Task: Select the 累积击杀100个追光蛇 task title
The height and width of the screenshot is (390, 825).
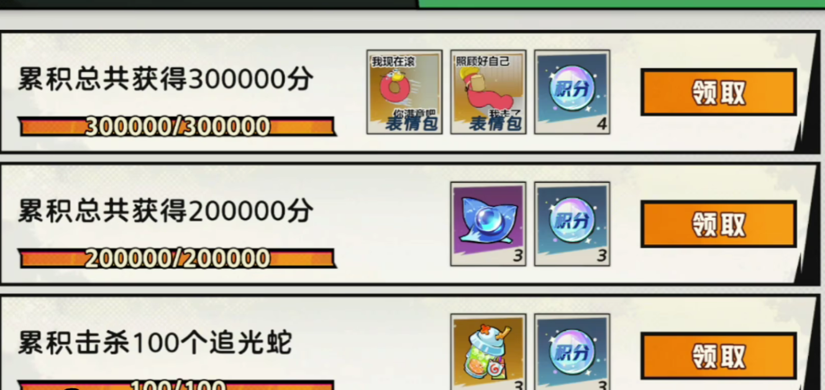Action: 155,343
